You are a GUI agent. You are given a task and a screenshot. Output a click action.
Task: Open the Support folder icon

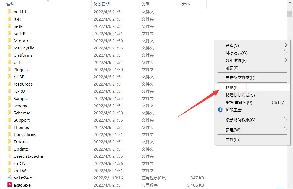point(10,120)
